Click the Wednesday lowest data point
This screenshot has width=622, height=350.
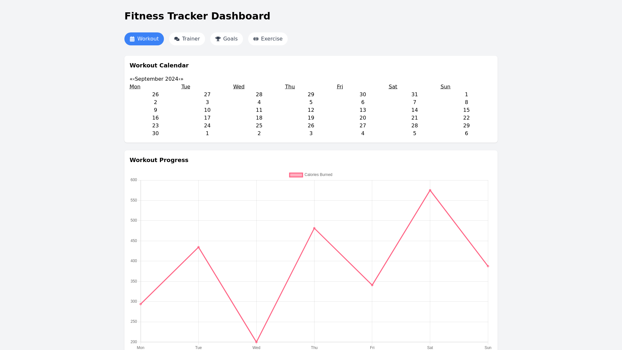click(256, 342)
